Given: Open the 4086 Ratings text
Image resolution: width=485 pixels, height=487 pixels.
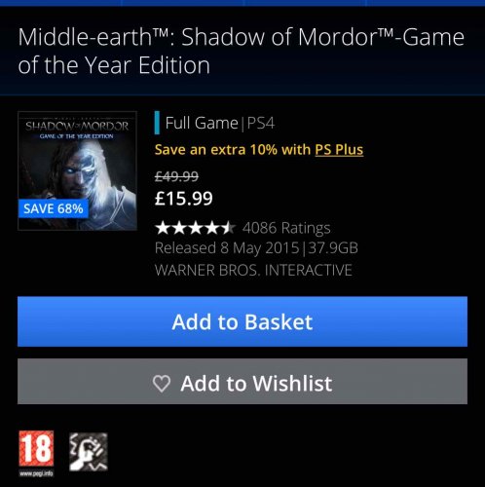Looking at the screenshot, I should tap(286, 228).
